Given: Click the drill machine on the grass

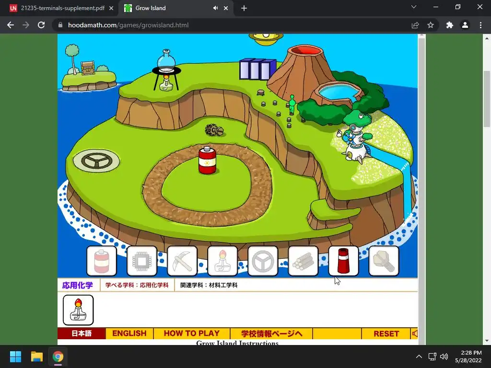Looking at the screenshot, I should click(214, 130).
